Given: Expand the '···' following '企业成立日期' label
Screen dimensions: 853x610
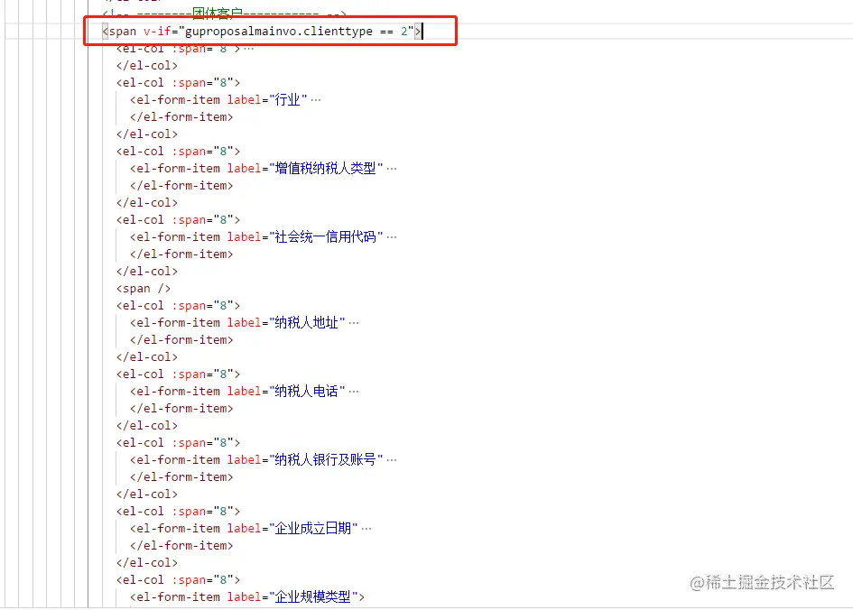Looking at the screenshot, I should tap(365, 528).
